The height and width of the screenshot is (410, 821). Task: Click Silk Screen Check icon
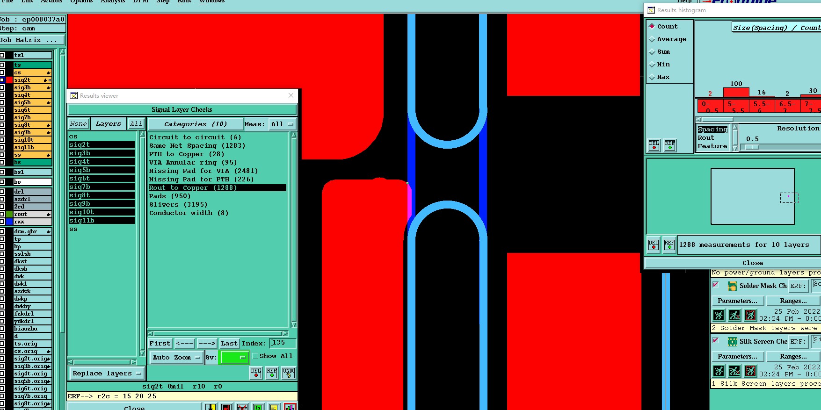click(732, 341)
